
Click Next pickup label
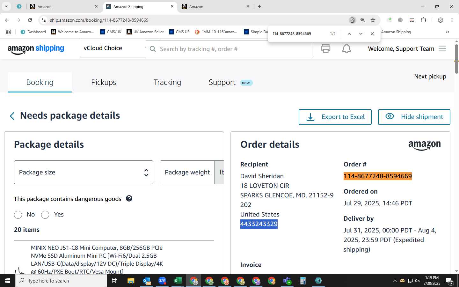pyautogui.click(x=430, y=77)
